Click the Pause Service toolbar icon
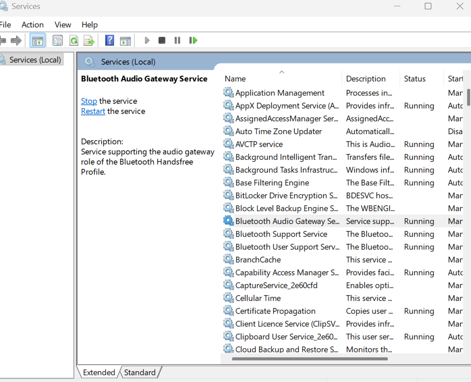 coord(178,40)
